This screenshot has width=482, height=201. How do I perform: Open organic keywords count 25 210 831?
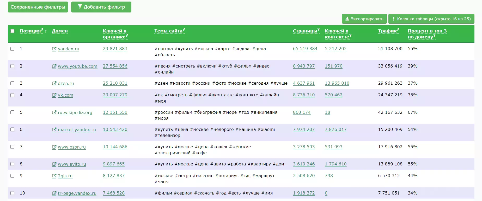point(115,83)
